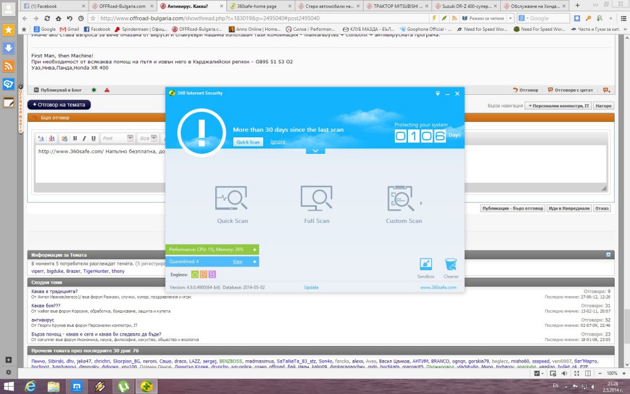Open Favorites star in left sidebar
The image size is (630, 394).
click(x=9, y=30)
